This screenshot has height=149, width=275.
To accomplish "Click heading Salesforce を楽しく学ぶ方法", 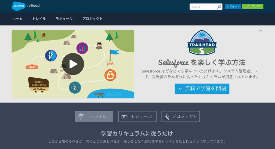I will click(x=202, y=62).
